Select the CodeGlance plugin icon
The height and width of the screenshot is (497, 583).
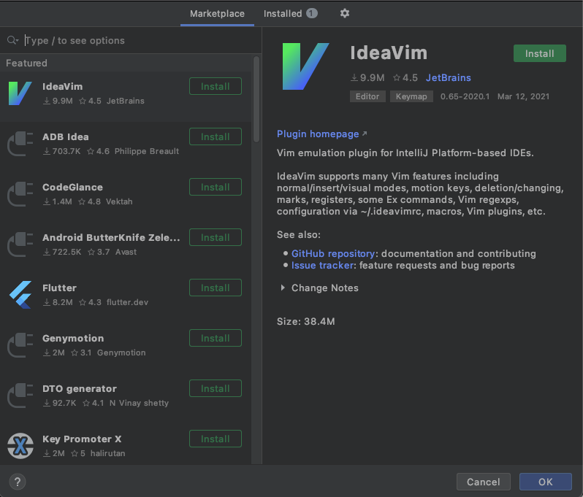[x=20, y=194]
